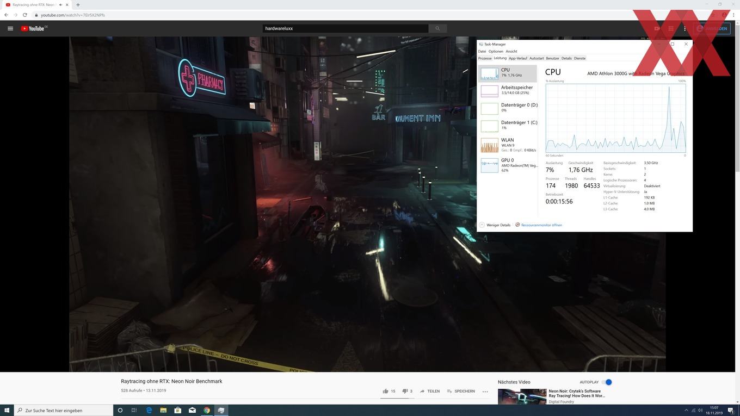This screenshot has width=740, height=416.
Task: Open the Optionen menu in Task Manager
Action: tap(496, 51)
